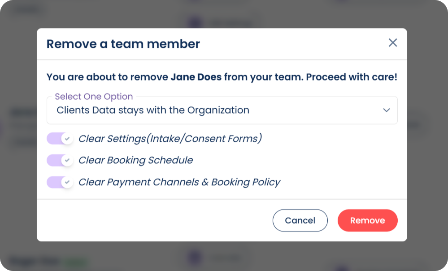Image resolution: width=448 pixels, height=271 pixels.
Task: Click checkmark knob on Clear Payment Channels toggle
Action: coord(67,182)
